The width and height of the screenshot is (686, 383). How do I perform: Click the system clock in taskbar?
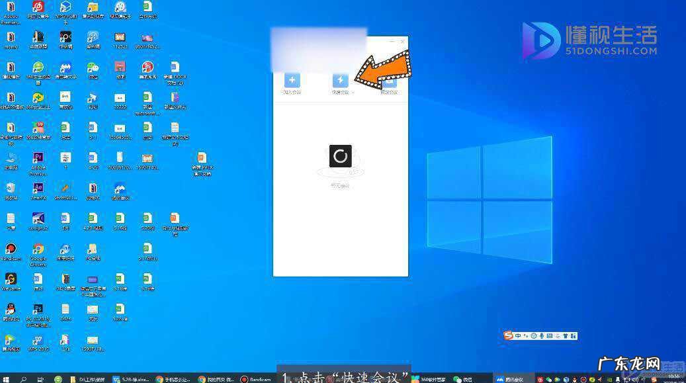(x=675, y=378)
